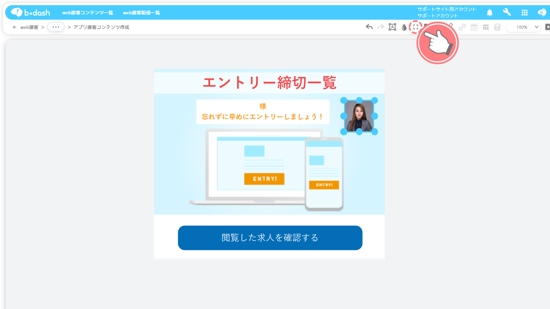The width and height of the screenshot is (550, 309).
Task: Click the redo arrow in the toolbar
Action: coord(381,27)
